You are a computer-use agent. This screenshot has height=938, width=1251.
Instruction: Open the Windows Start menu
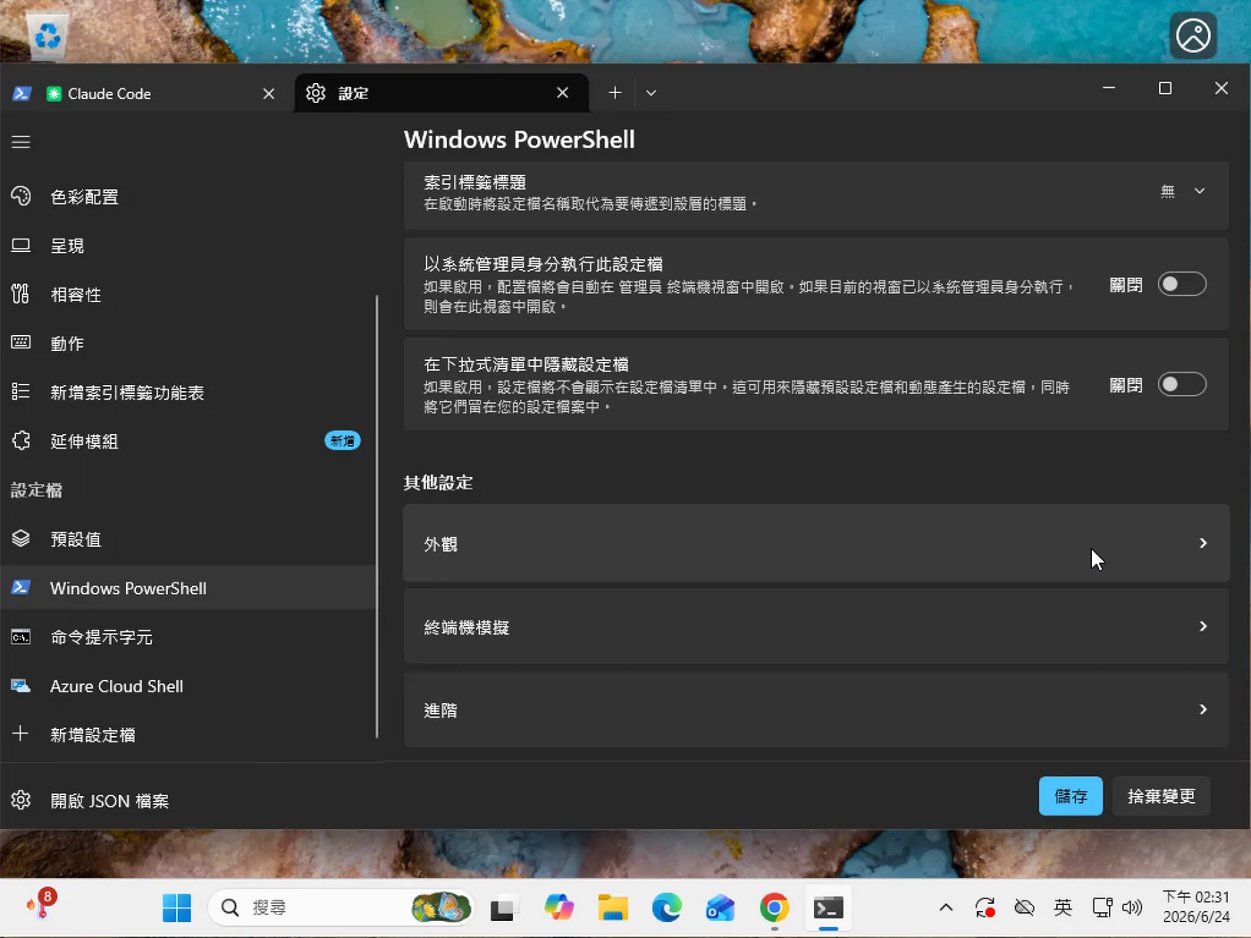(x=177, y=908)
